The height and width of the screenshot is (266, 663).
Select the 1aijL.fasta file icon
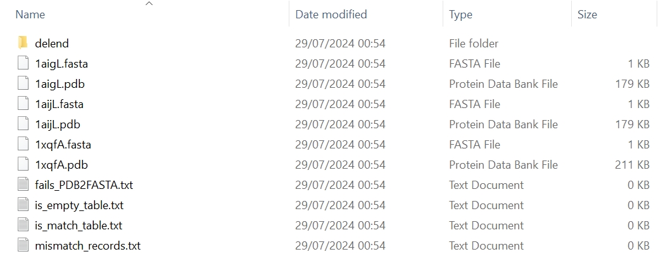[x=23, y=104]
